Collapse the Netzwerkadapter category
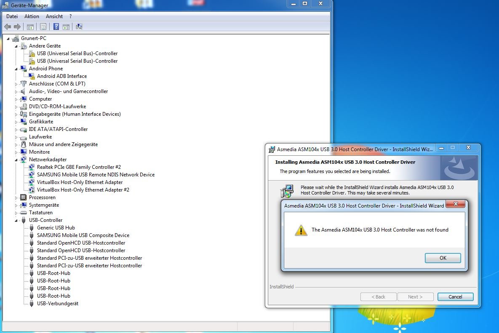The image size is (499, 333). coord(16,160)
